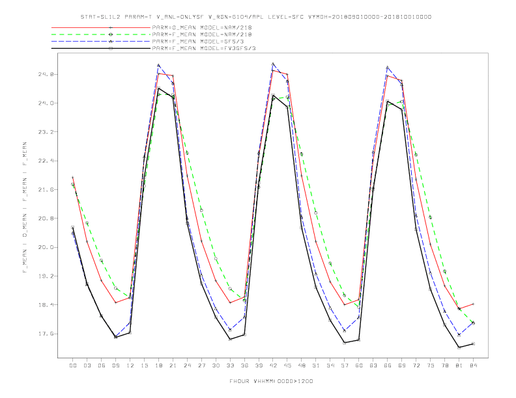The height and width of the screenshot is (398, 516).
Task: Click the x-axis tick label 21
Action: pos(173,365)
